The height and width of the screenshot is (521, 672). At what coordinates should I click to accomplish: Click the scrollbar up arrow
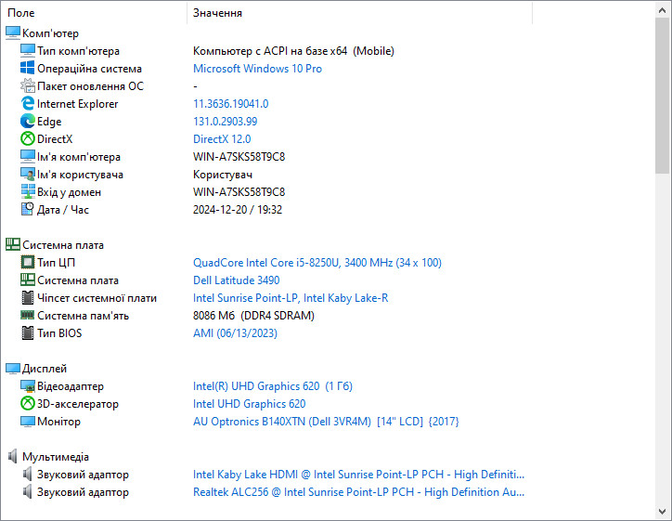(x=663, y=10)
